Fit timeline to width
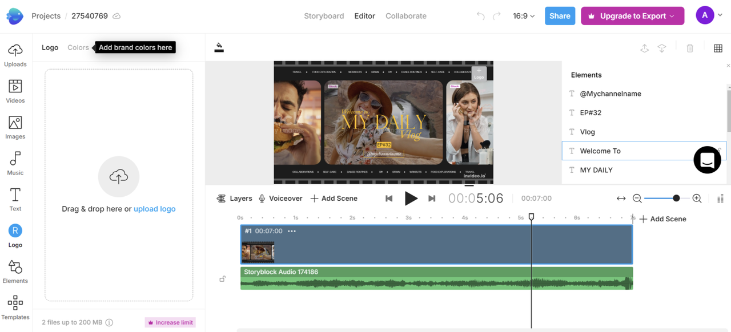Screen dimensions: 731x332 point(621,199)
